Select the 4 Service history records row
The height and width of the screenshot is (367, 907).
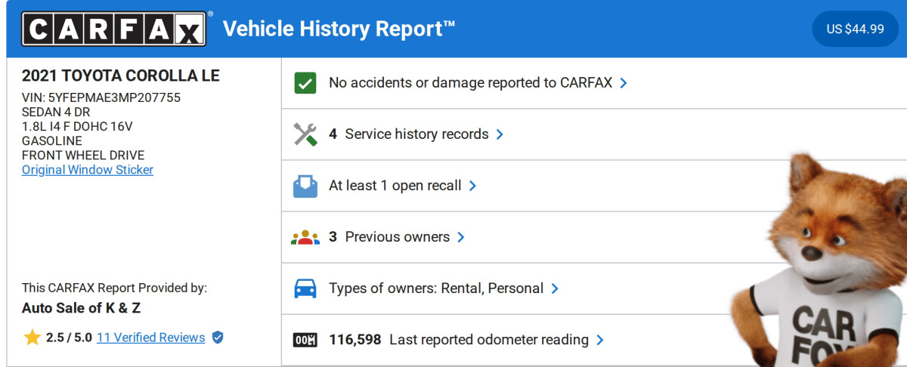click(416, 134)
